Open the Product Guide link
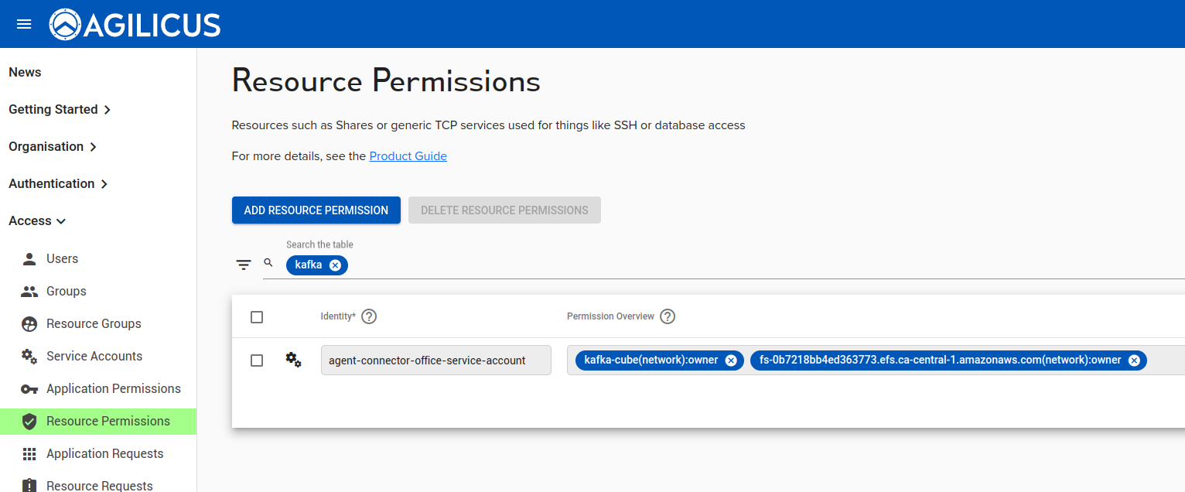 (408, 156)
